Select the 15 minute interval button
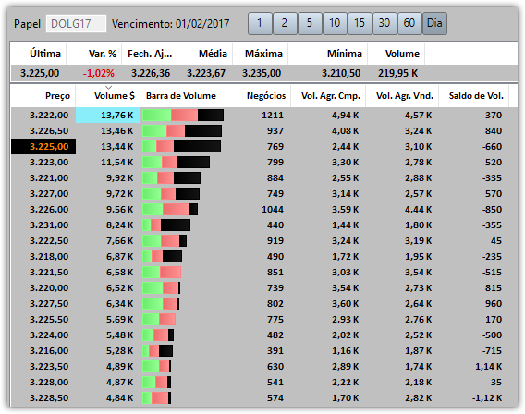The width and height of the screenshot is (525, 414). [360, 23]
